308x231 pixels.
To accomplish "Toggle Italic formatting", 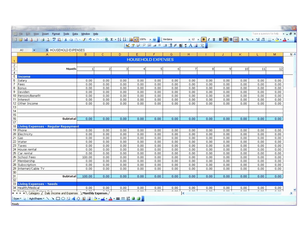I will point(209,39).
